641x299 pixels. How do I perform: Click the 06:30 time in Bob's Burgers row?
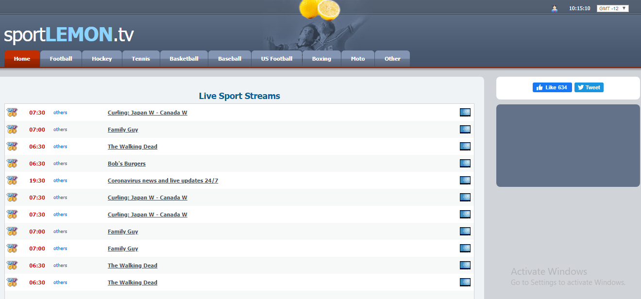37,164
